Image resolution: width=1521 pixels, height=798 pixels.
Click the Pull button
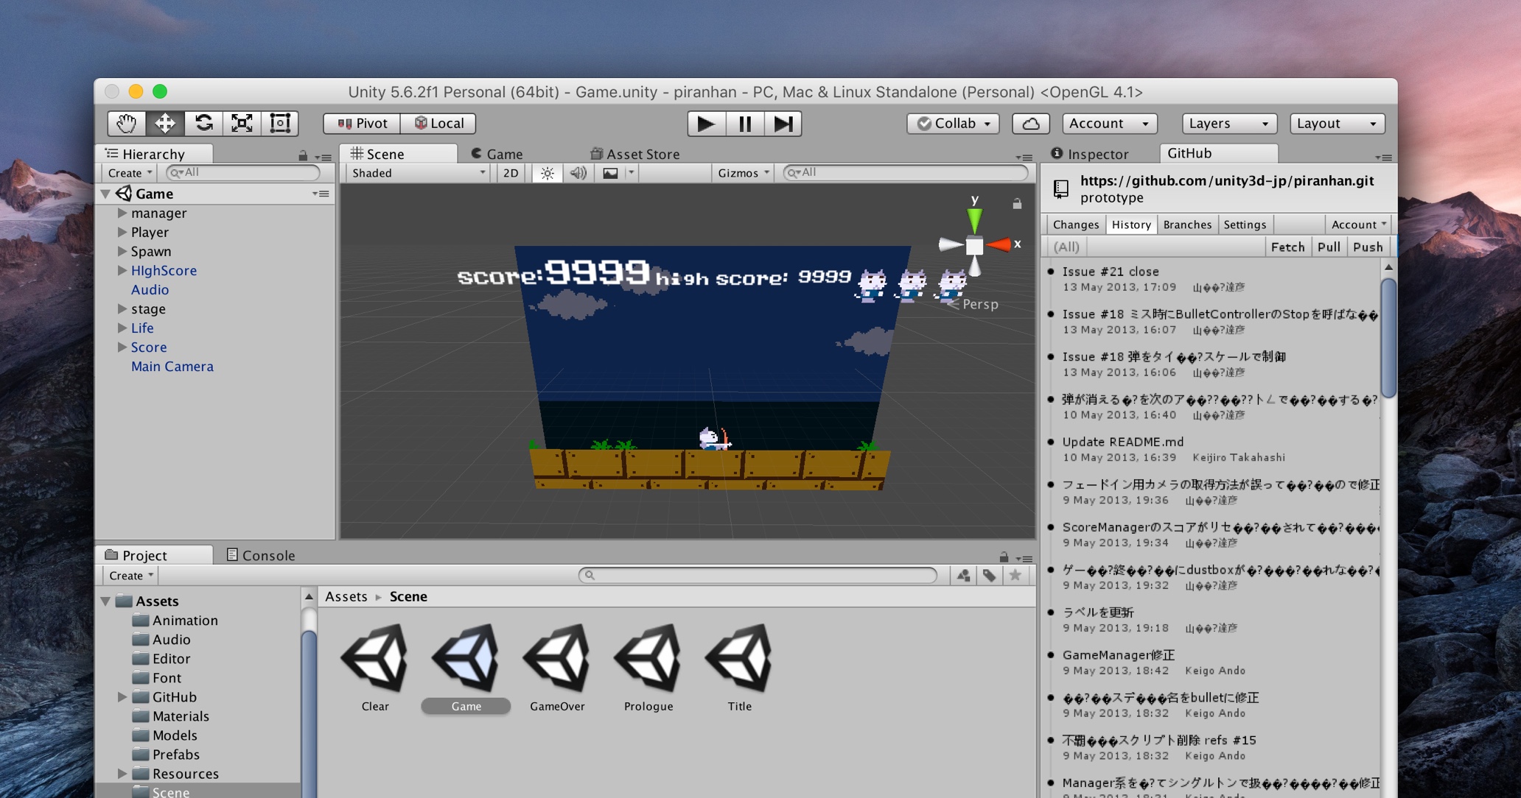tap(1329, 247)
